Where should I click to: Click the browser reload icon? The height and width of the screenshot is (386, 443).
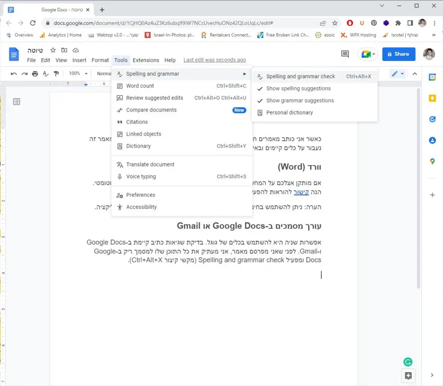tap(33, 23)
